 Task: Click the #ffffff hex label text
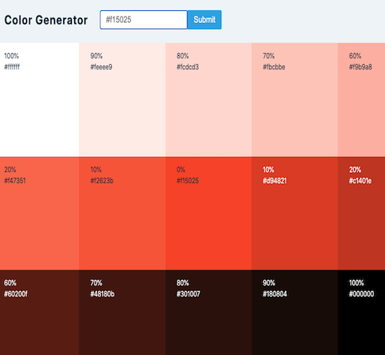[12, 67]
